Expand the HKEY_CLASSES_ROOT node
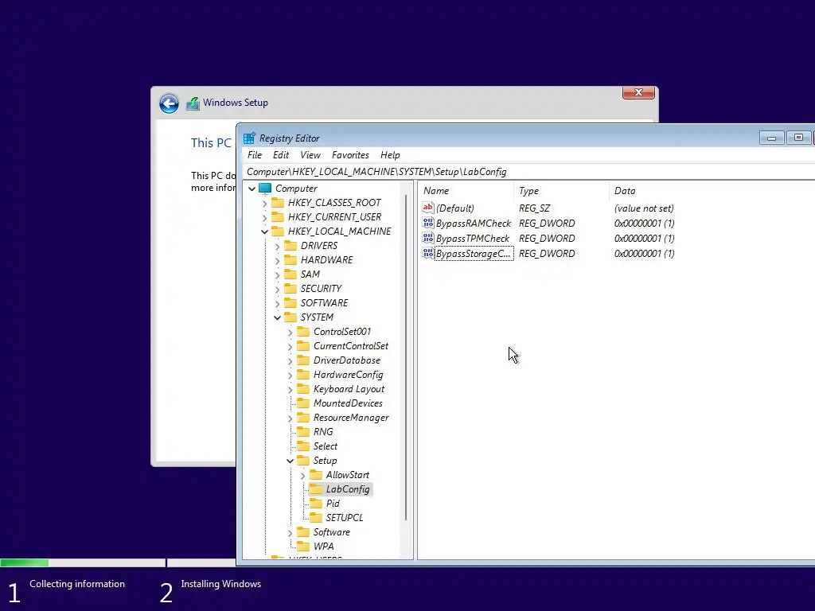 264,203
